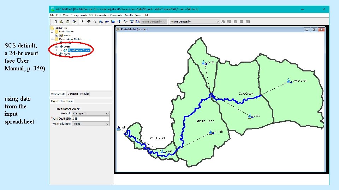This screenshot has width=339, height=190.
Task: Select the east subbasin icon on map
Action: tap(250, 116)
